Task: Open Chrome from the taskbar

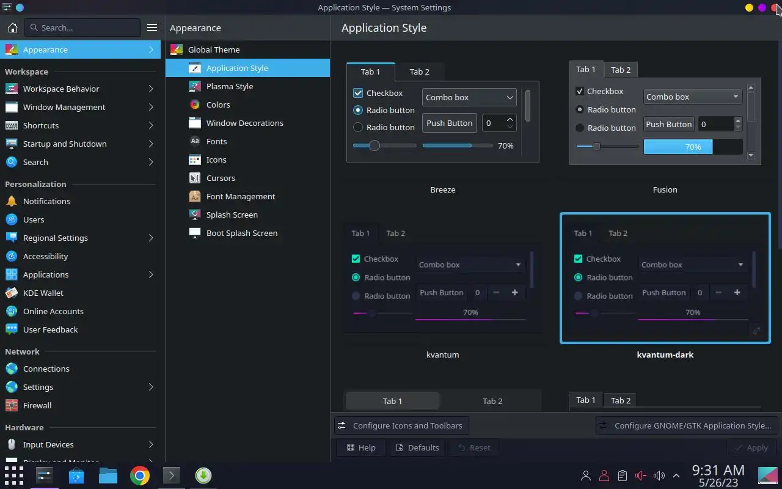Action: pyautogui.click(x=139, y=476)
